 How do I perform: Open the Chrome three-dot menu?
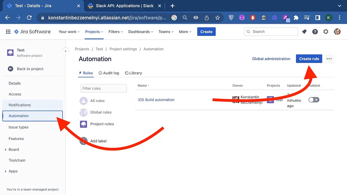pyautogui.click(x=339, y=18)
